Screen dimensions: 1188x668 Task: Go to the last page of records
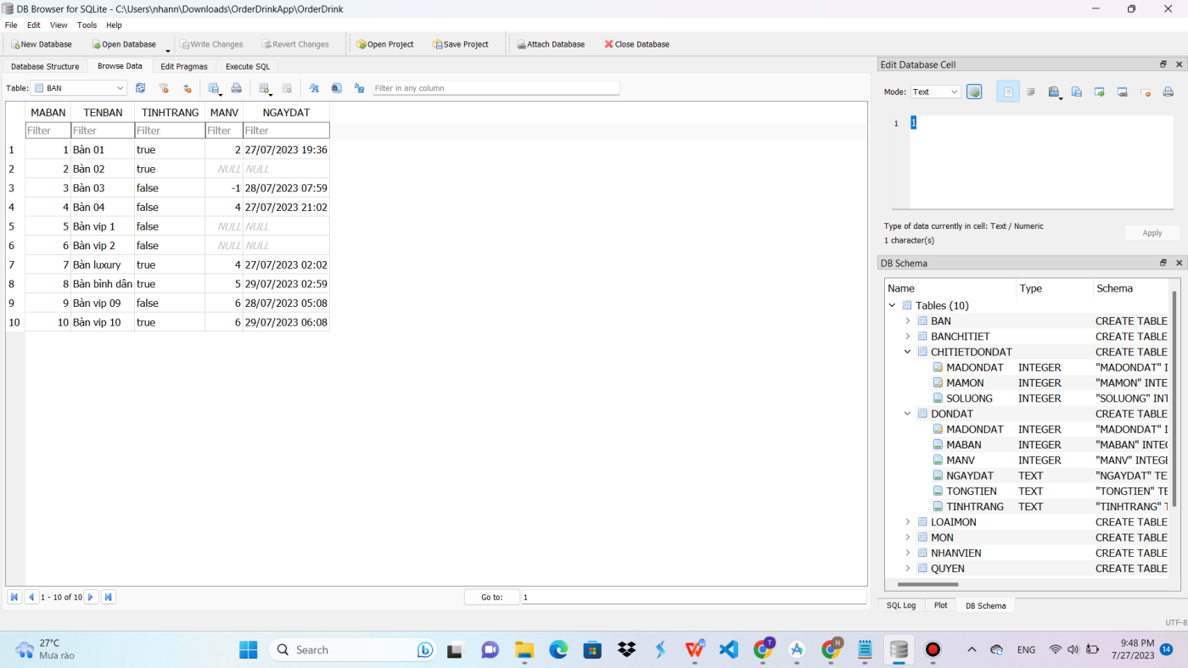click(108, 597)
